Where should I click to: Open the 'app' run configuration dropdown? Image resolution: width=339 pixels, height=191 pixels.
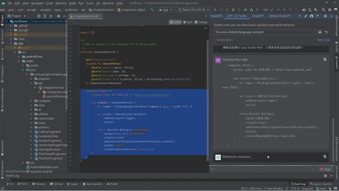166,10
